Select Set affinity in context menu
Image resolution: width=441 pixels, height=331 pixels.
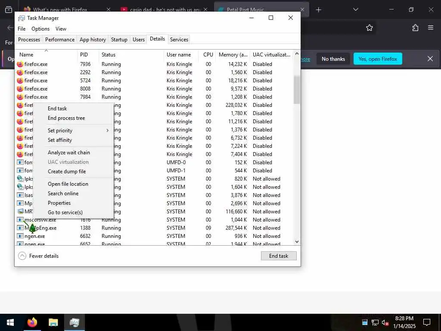pyautogui.click(x=60, y=140)
